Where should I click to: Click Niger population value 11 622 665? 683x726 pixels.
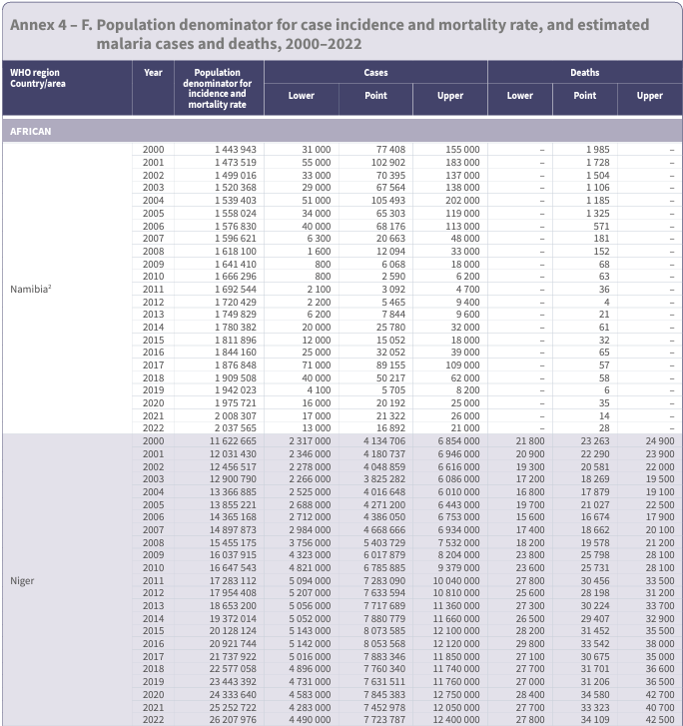point(233,441)
